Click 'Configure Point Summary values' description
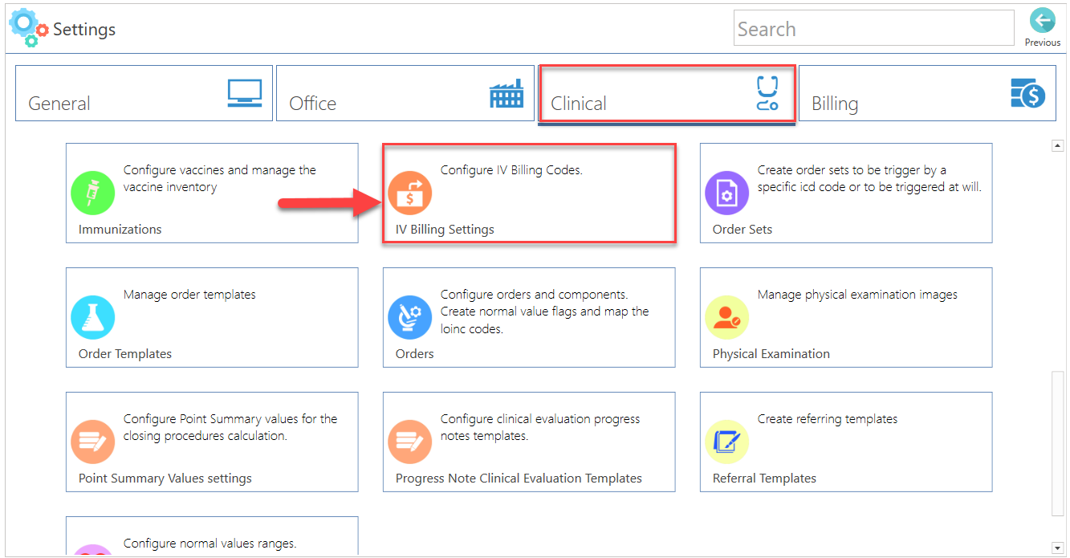The width and height of the screenshot is (1070, 558). point(230,427)
